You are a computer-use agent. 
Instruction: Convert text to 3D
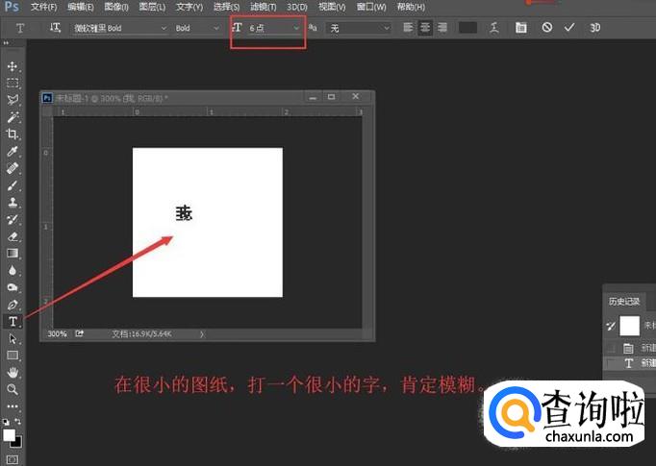click(x=594, y=28)
